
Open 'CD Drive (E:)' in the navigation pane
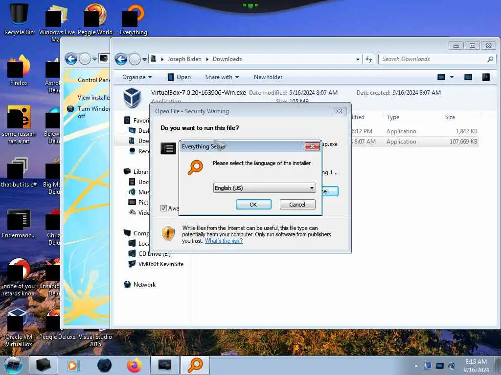click(150, 254)
